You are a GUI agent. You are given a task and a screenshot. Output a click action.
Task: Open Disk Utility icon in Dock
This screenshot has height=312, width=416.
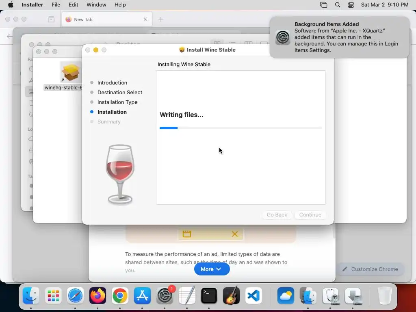coord(330,296)
